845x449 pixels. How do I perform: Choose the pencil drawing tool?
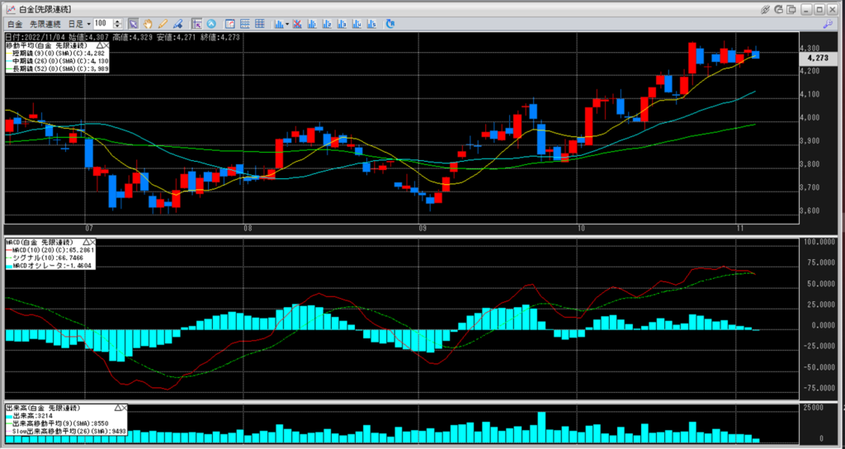163,24
